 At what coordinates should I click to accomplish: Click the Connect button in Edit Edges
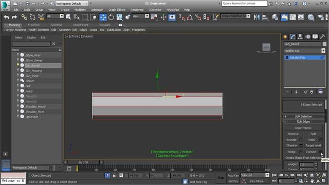click(311, 152)
